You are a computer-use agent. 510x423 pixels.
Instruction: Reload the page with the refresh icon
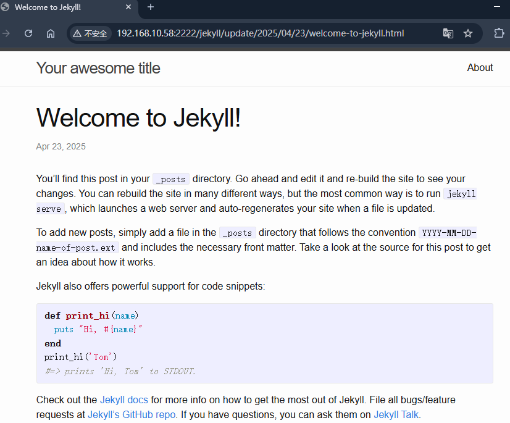(28, 33)
